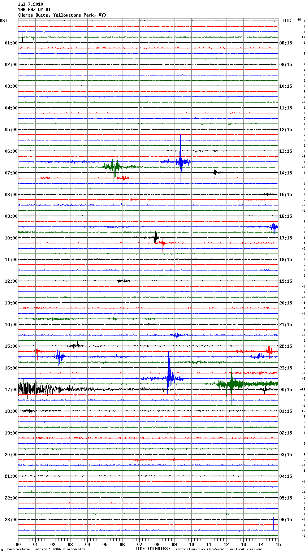Click the 05:15 UTC time label
The width and height of the screenshot is (307, 554).
click(x=286, y=498)
